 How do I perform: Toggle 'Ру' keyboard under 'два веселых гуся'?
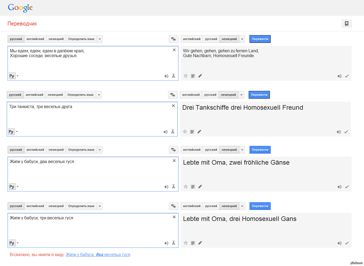(x=12, y=187)
